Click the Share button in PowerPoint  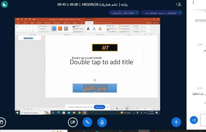point(156,23)
